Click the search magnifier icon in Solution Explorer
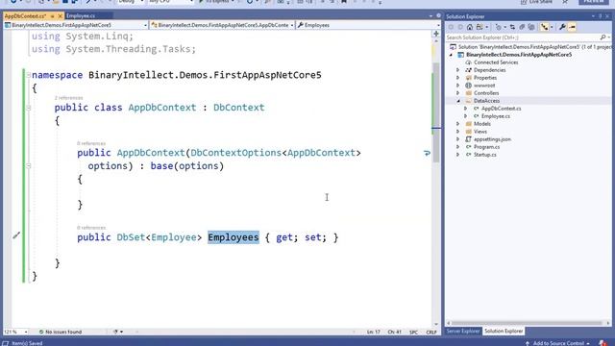Viewport: 615px width, 346px height. tap(603, 37)
